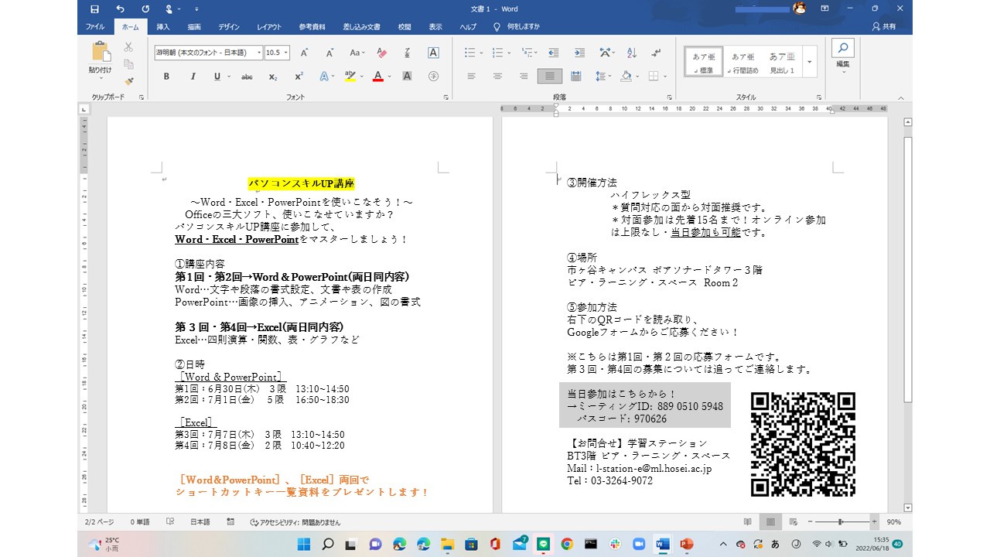Expand the underline style dropdown arrow
This screenshot has width=990, height=557.
[228, 77]
